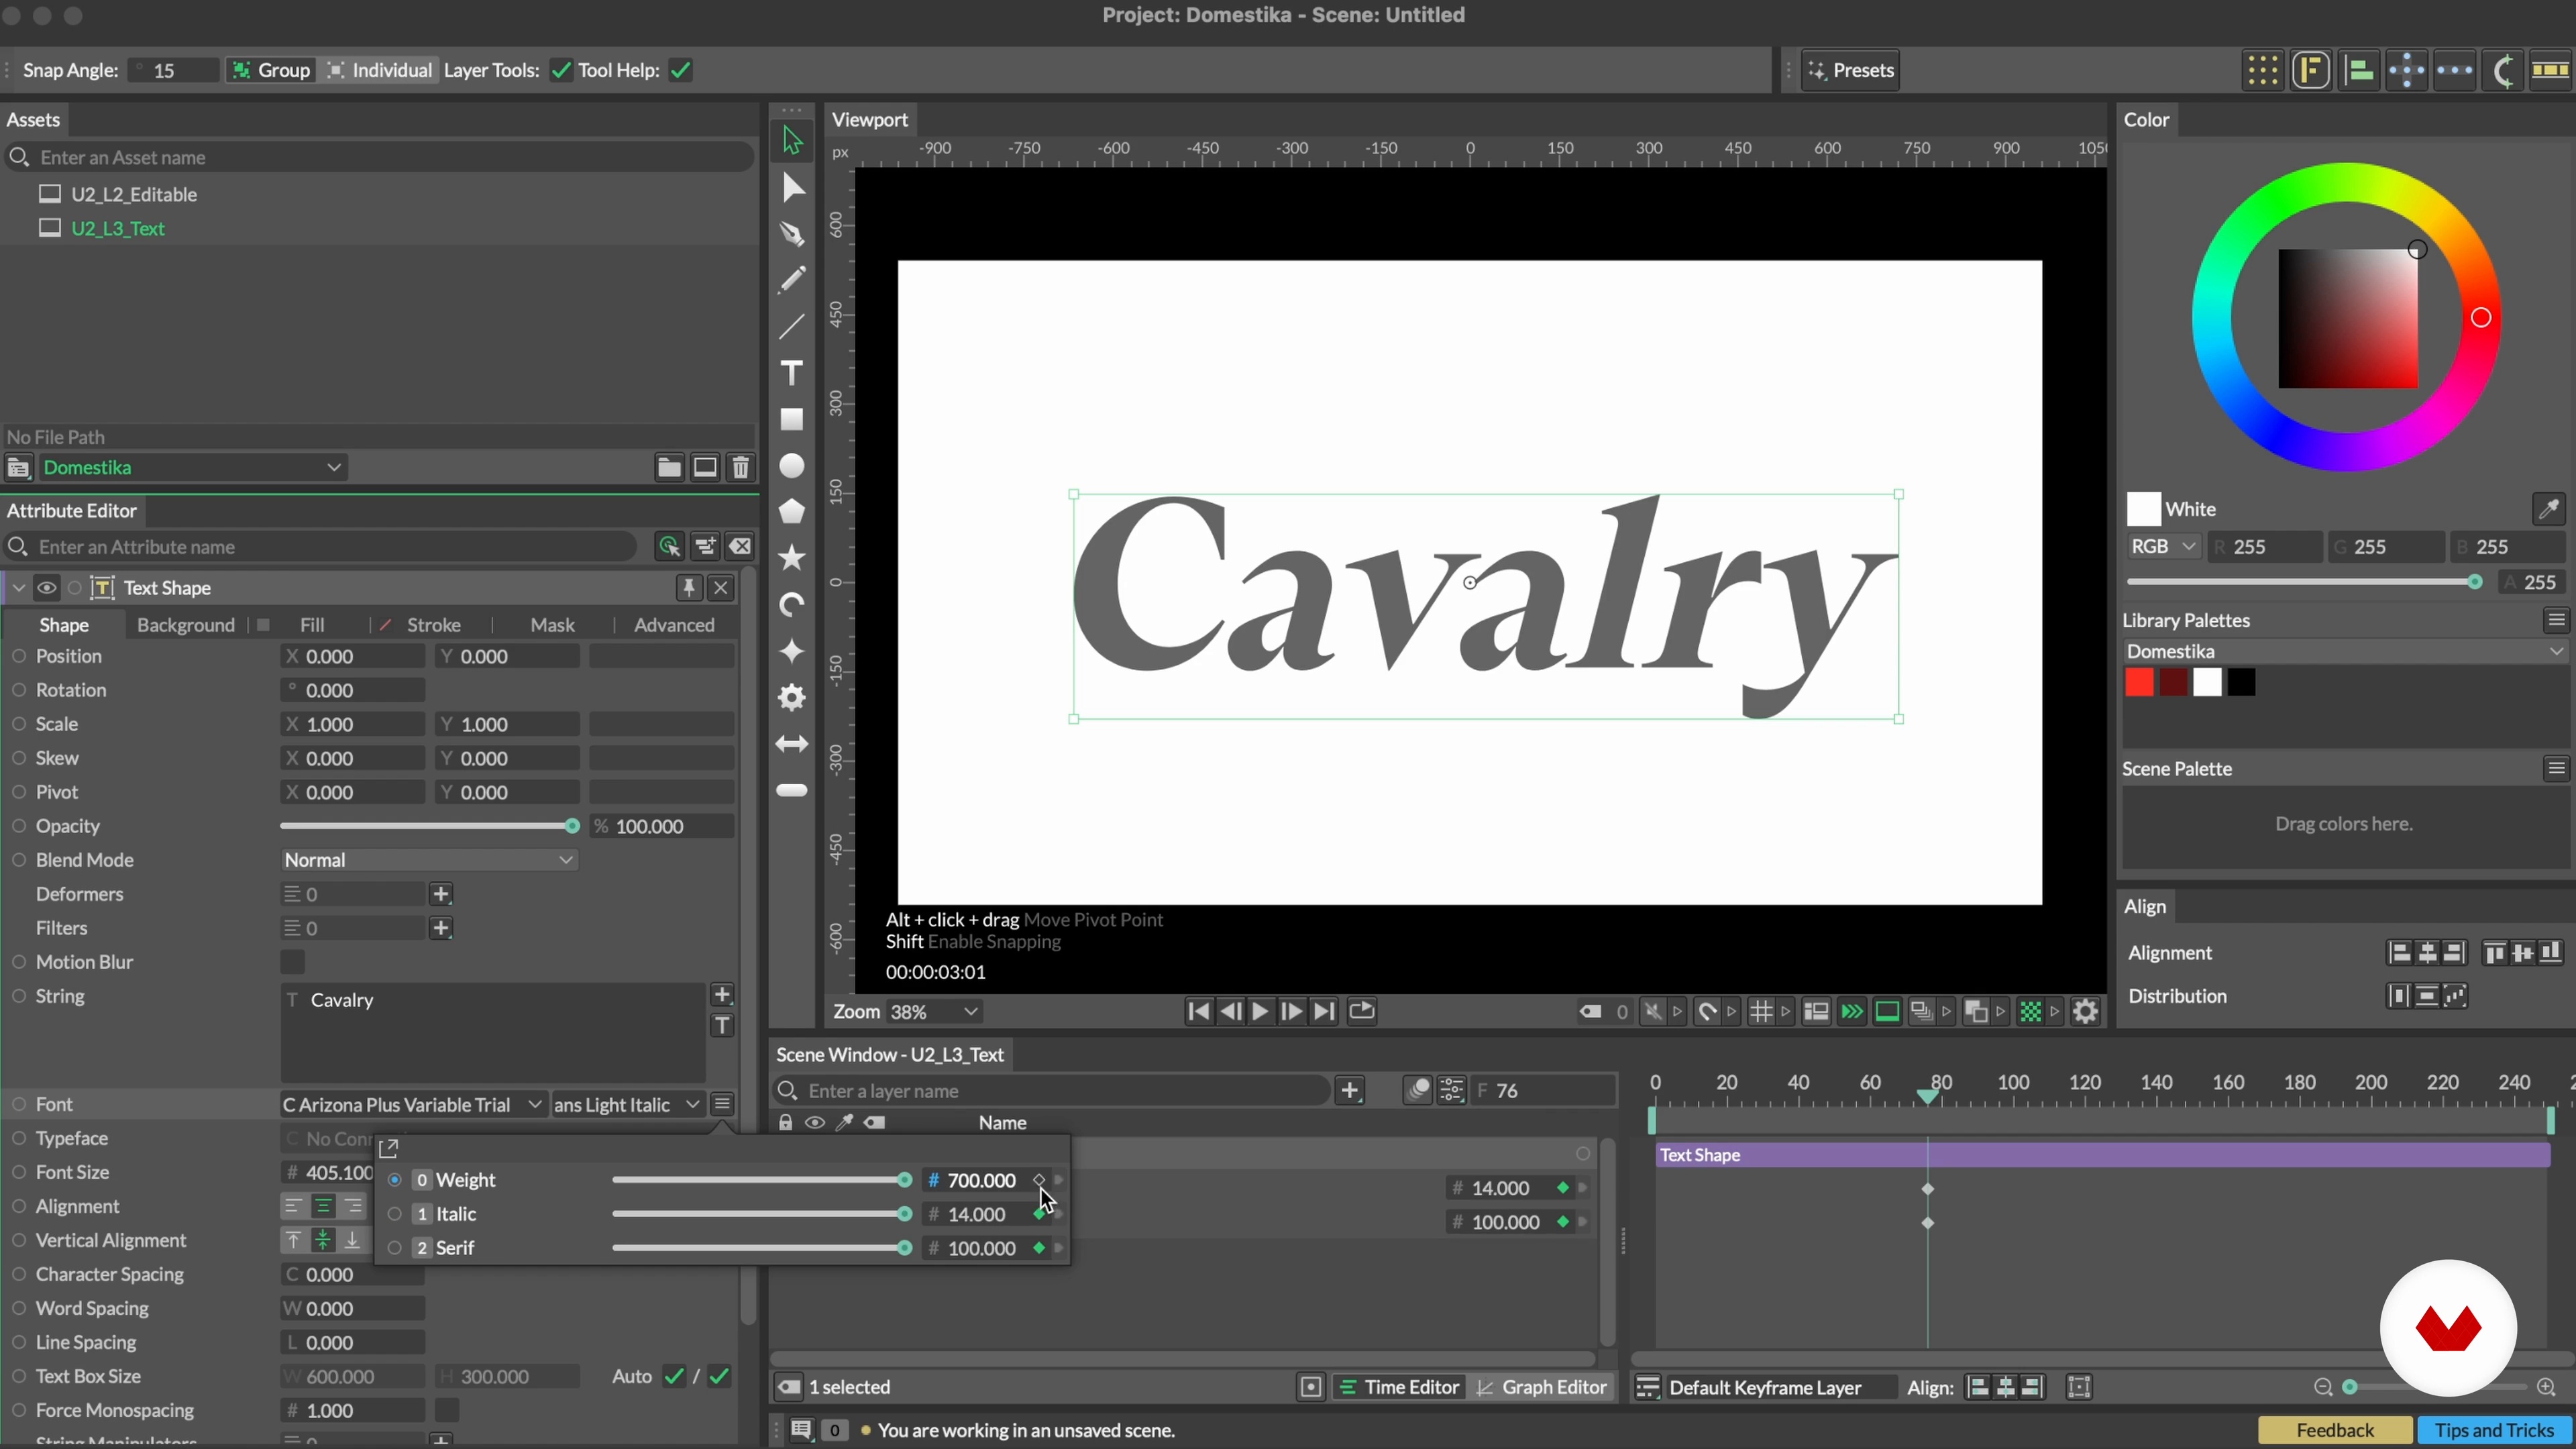The width and height of the screenshot is (2576, 1449).
Task: Select the double Arrow shape tool
Action: (792, 744)
